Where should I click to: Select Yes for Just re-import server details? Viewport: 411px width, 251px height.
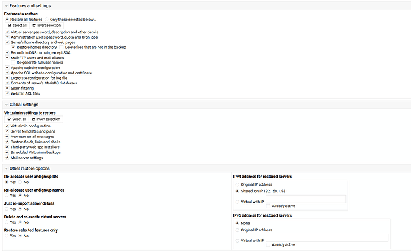[x=7, y=209]
